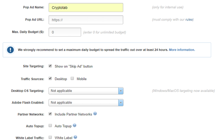Focus the Pop Ad URL input field
Image resolution: width=223 pixels, height=140 pixels.
85,20
